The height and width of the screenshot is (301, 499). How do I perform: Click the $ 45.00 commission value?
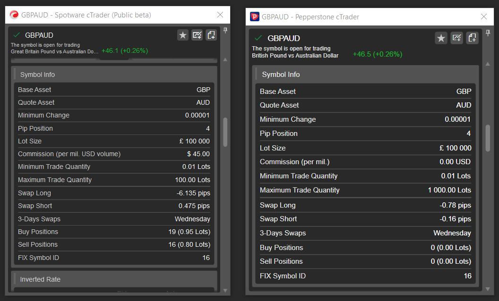point(198,154)
